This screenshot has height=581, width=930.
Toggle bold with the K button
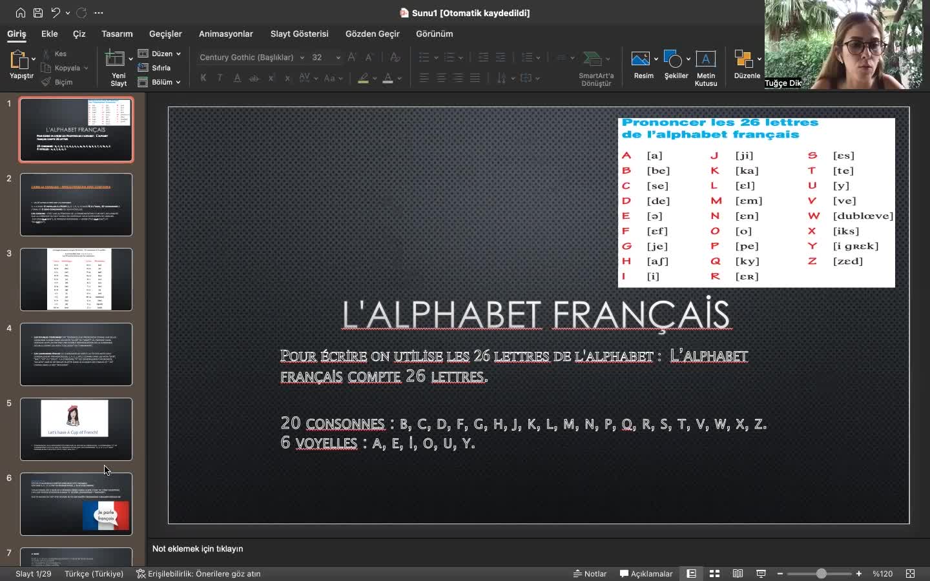(203, 78)
